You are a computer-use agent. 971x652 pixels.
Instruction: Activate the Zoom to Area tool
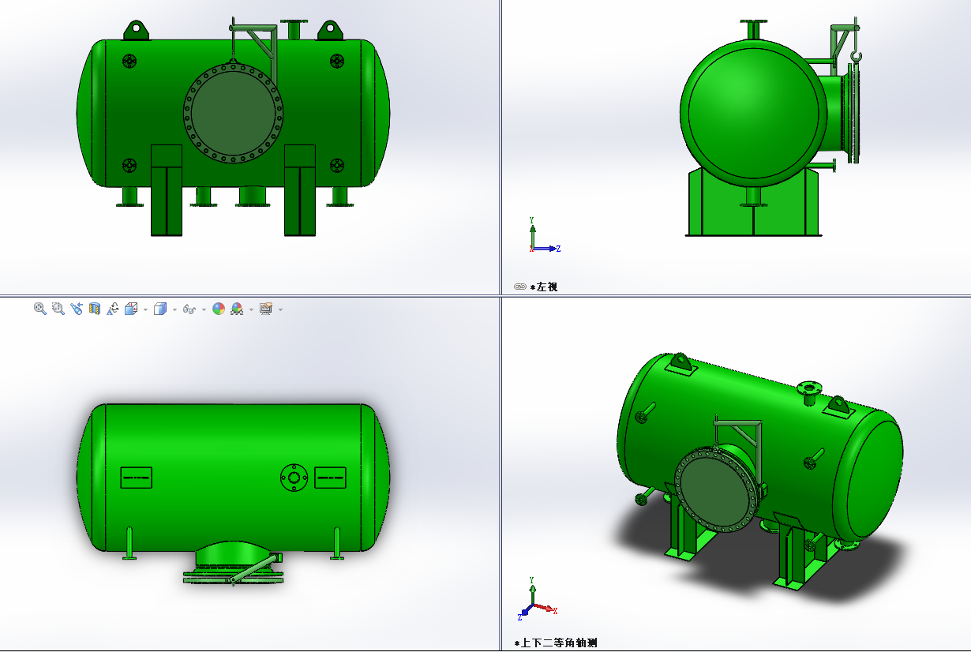click(58, 309)
